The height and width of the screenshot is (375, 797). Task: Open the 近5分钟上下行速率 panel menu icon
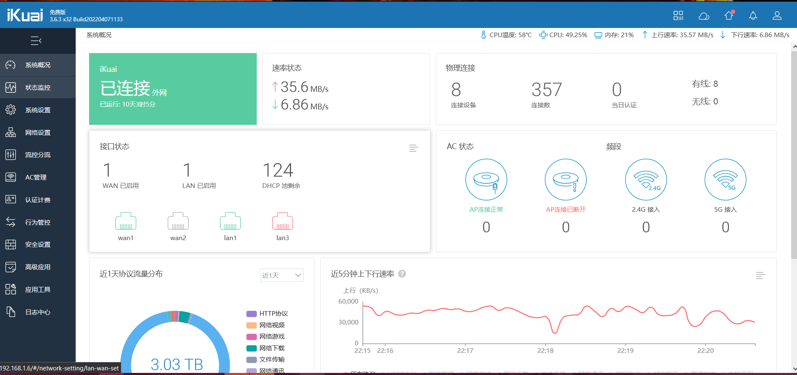(760, 275)
